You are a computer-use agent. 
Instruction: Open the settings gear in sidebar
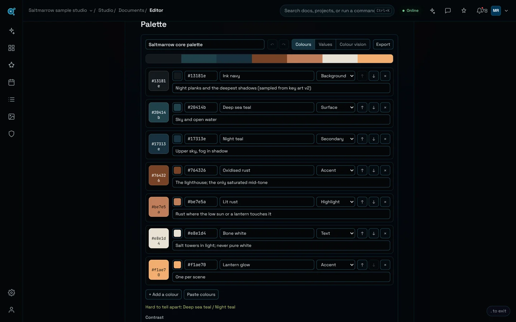click(x=11, y=293)
